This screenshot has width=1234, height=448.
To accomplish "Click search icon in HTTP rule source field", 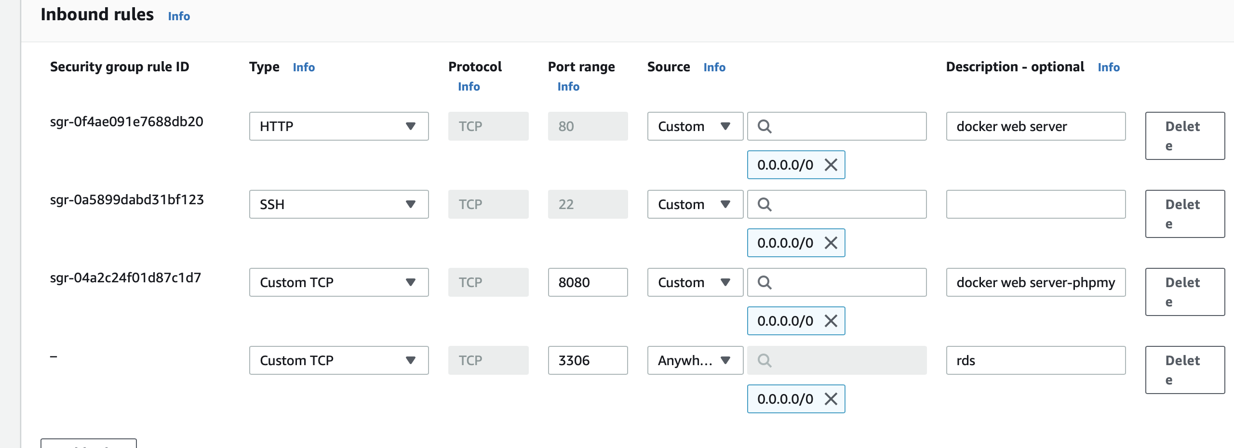I will [x=765, y=126].
